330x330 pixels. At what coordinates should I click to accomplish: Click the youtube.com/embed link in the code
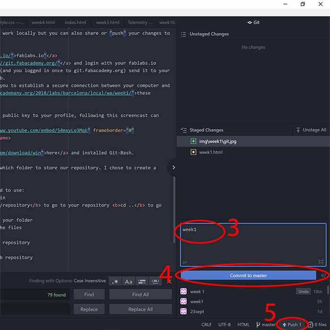coord(44,130)
